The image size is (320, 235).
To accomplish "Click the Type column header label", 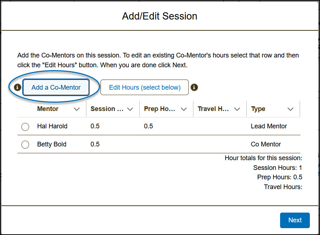I will point(258,109).
